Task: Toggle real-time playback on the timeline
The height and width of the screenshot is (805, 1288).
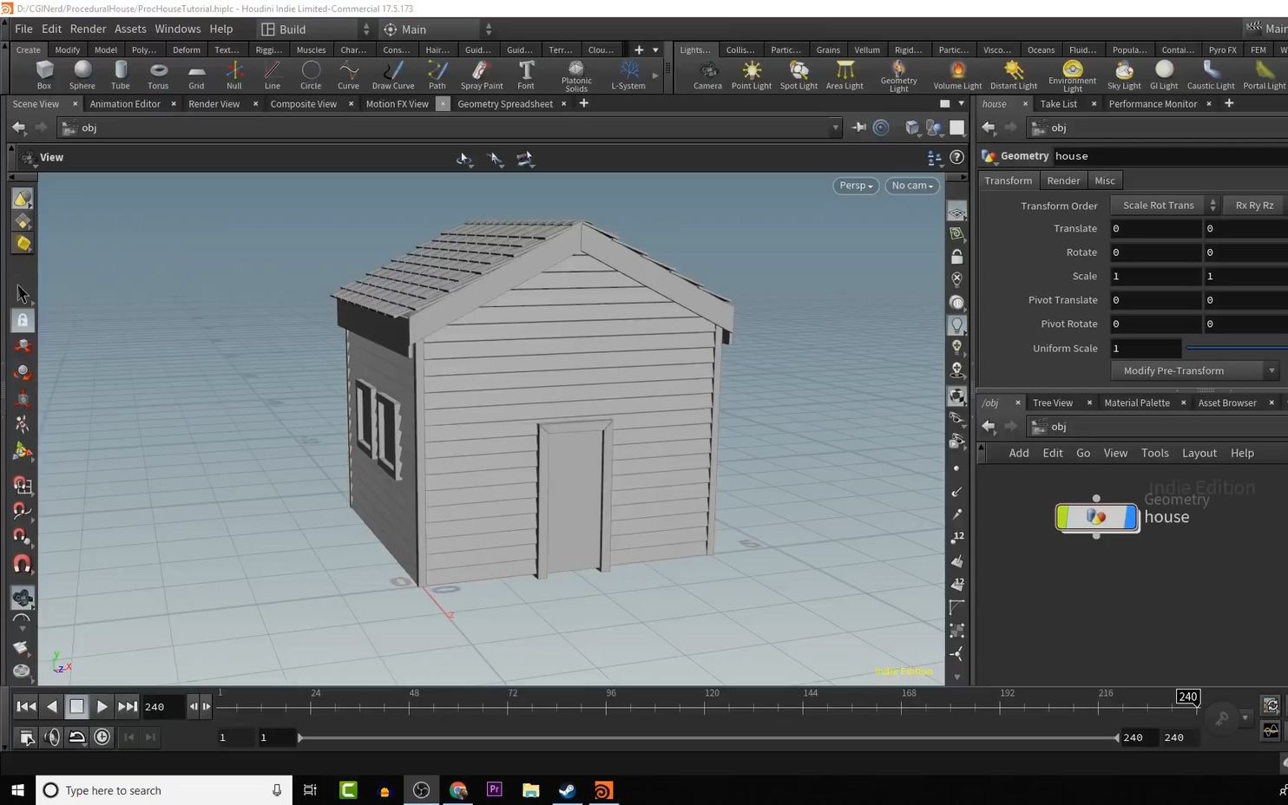Action: click(102, 736)
